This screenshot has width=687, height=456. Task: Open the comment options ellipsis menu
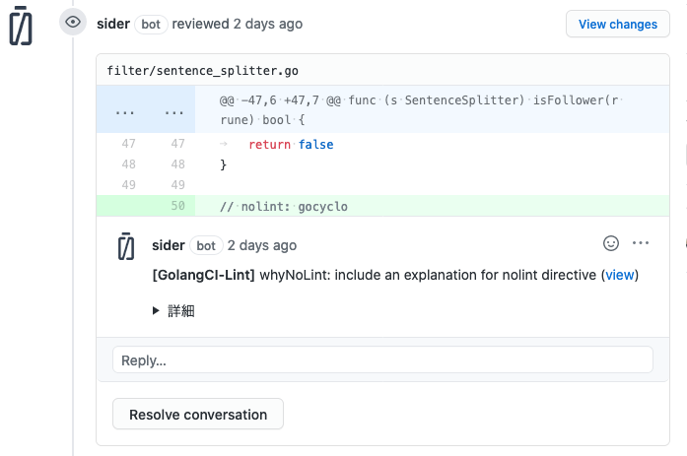[641, 243]
